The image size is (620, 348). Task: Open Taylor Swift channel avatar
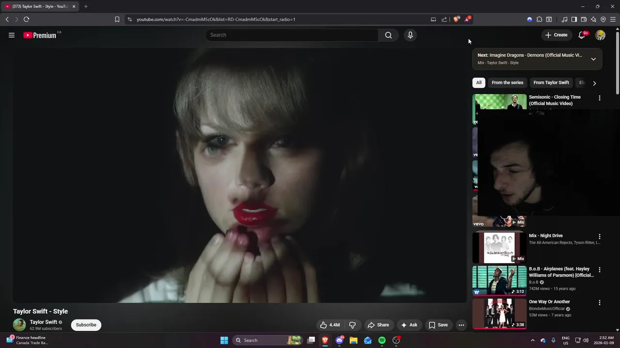[x=19, y=325]
